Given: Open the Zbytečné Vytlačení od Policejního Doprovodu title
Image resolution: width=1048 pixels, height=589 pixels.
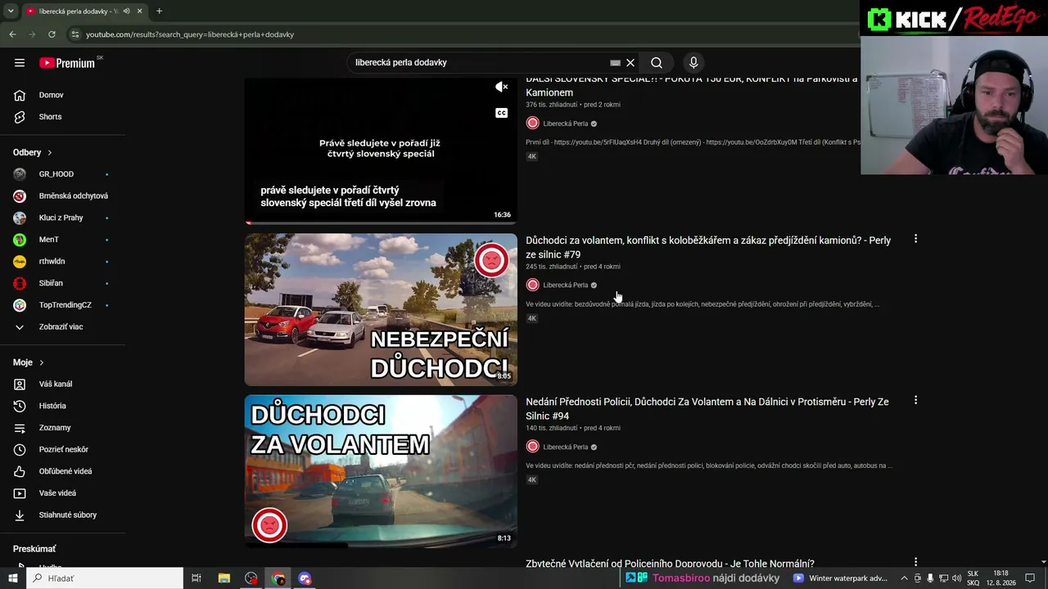Looking at the screenshot, I should tap(670, 564).
